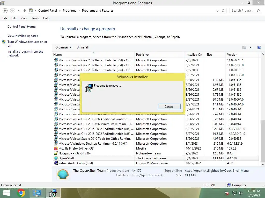Click the search magnifier icon
265x198 pixels.
(x=258, y=11)
